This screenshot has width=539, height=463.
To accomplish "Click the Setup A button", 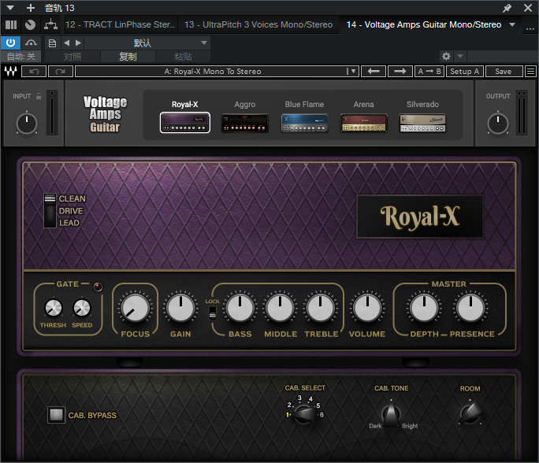I will tap(465, 72).
